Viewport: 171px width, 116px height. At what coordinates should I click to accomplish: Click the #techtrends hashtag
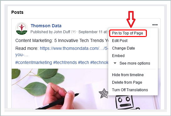point(65,62)
